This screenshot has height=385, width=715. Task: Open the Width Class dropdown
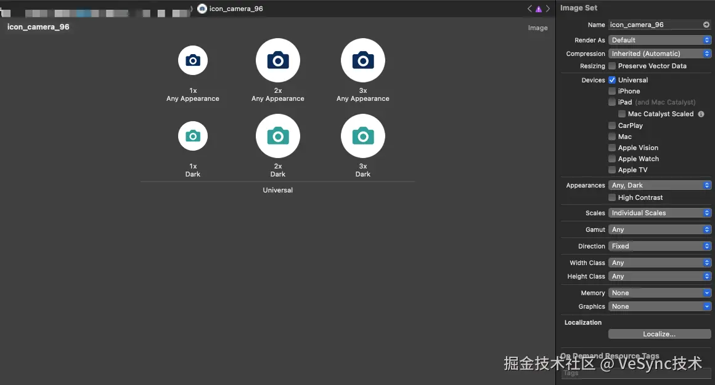(x=660, y=263)
